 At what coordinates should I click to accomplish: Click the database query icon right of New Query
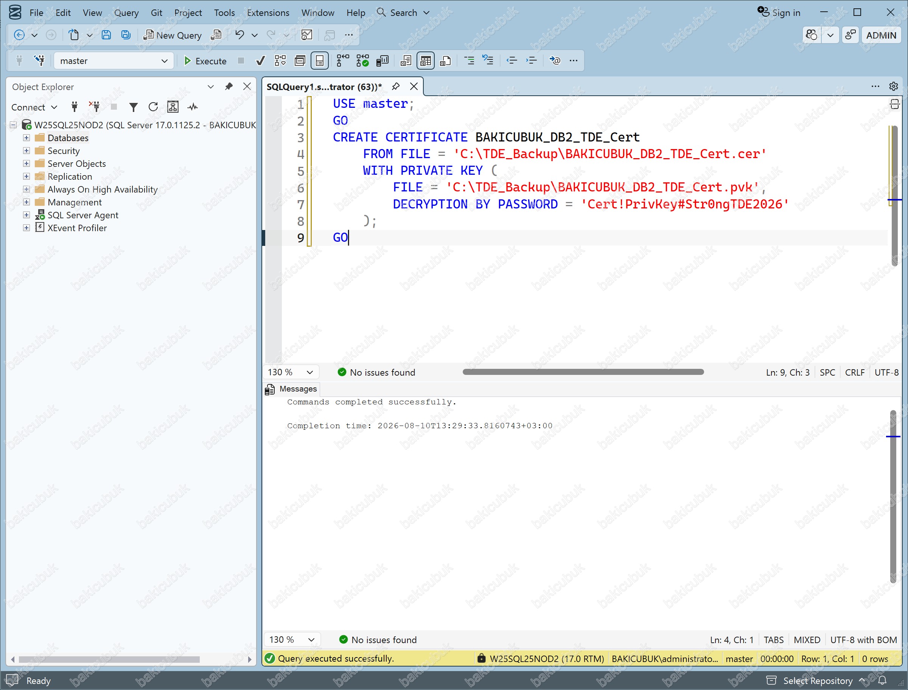[x=216, y=35]
